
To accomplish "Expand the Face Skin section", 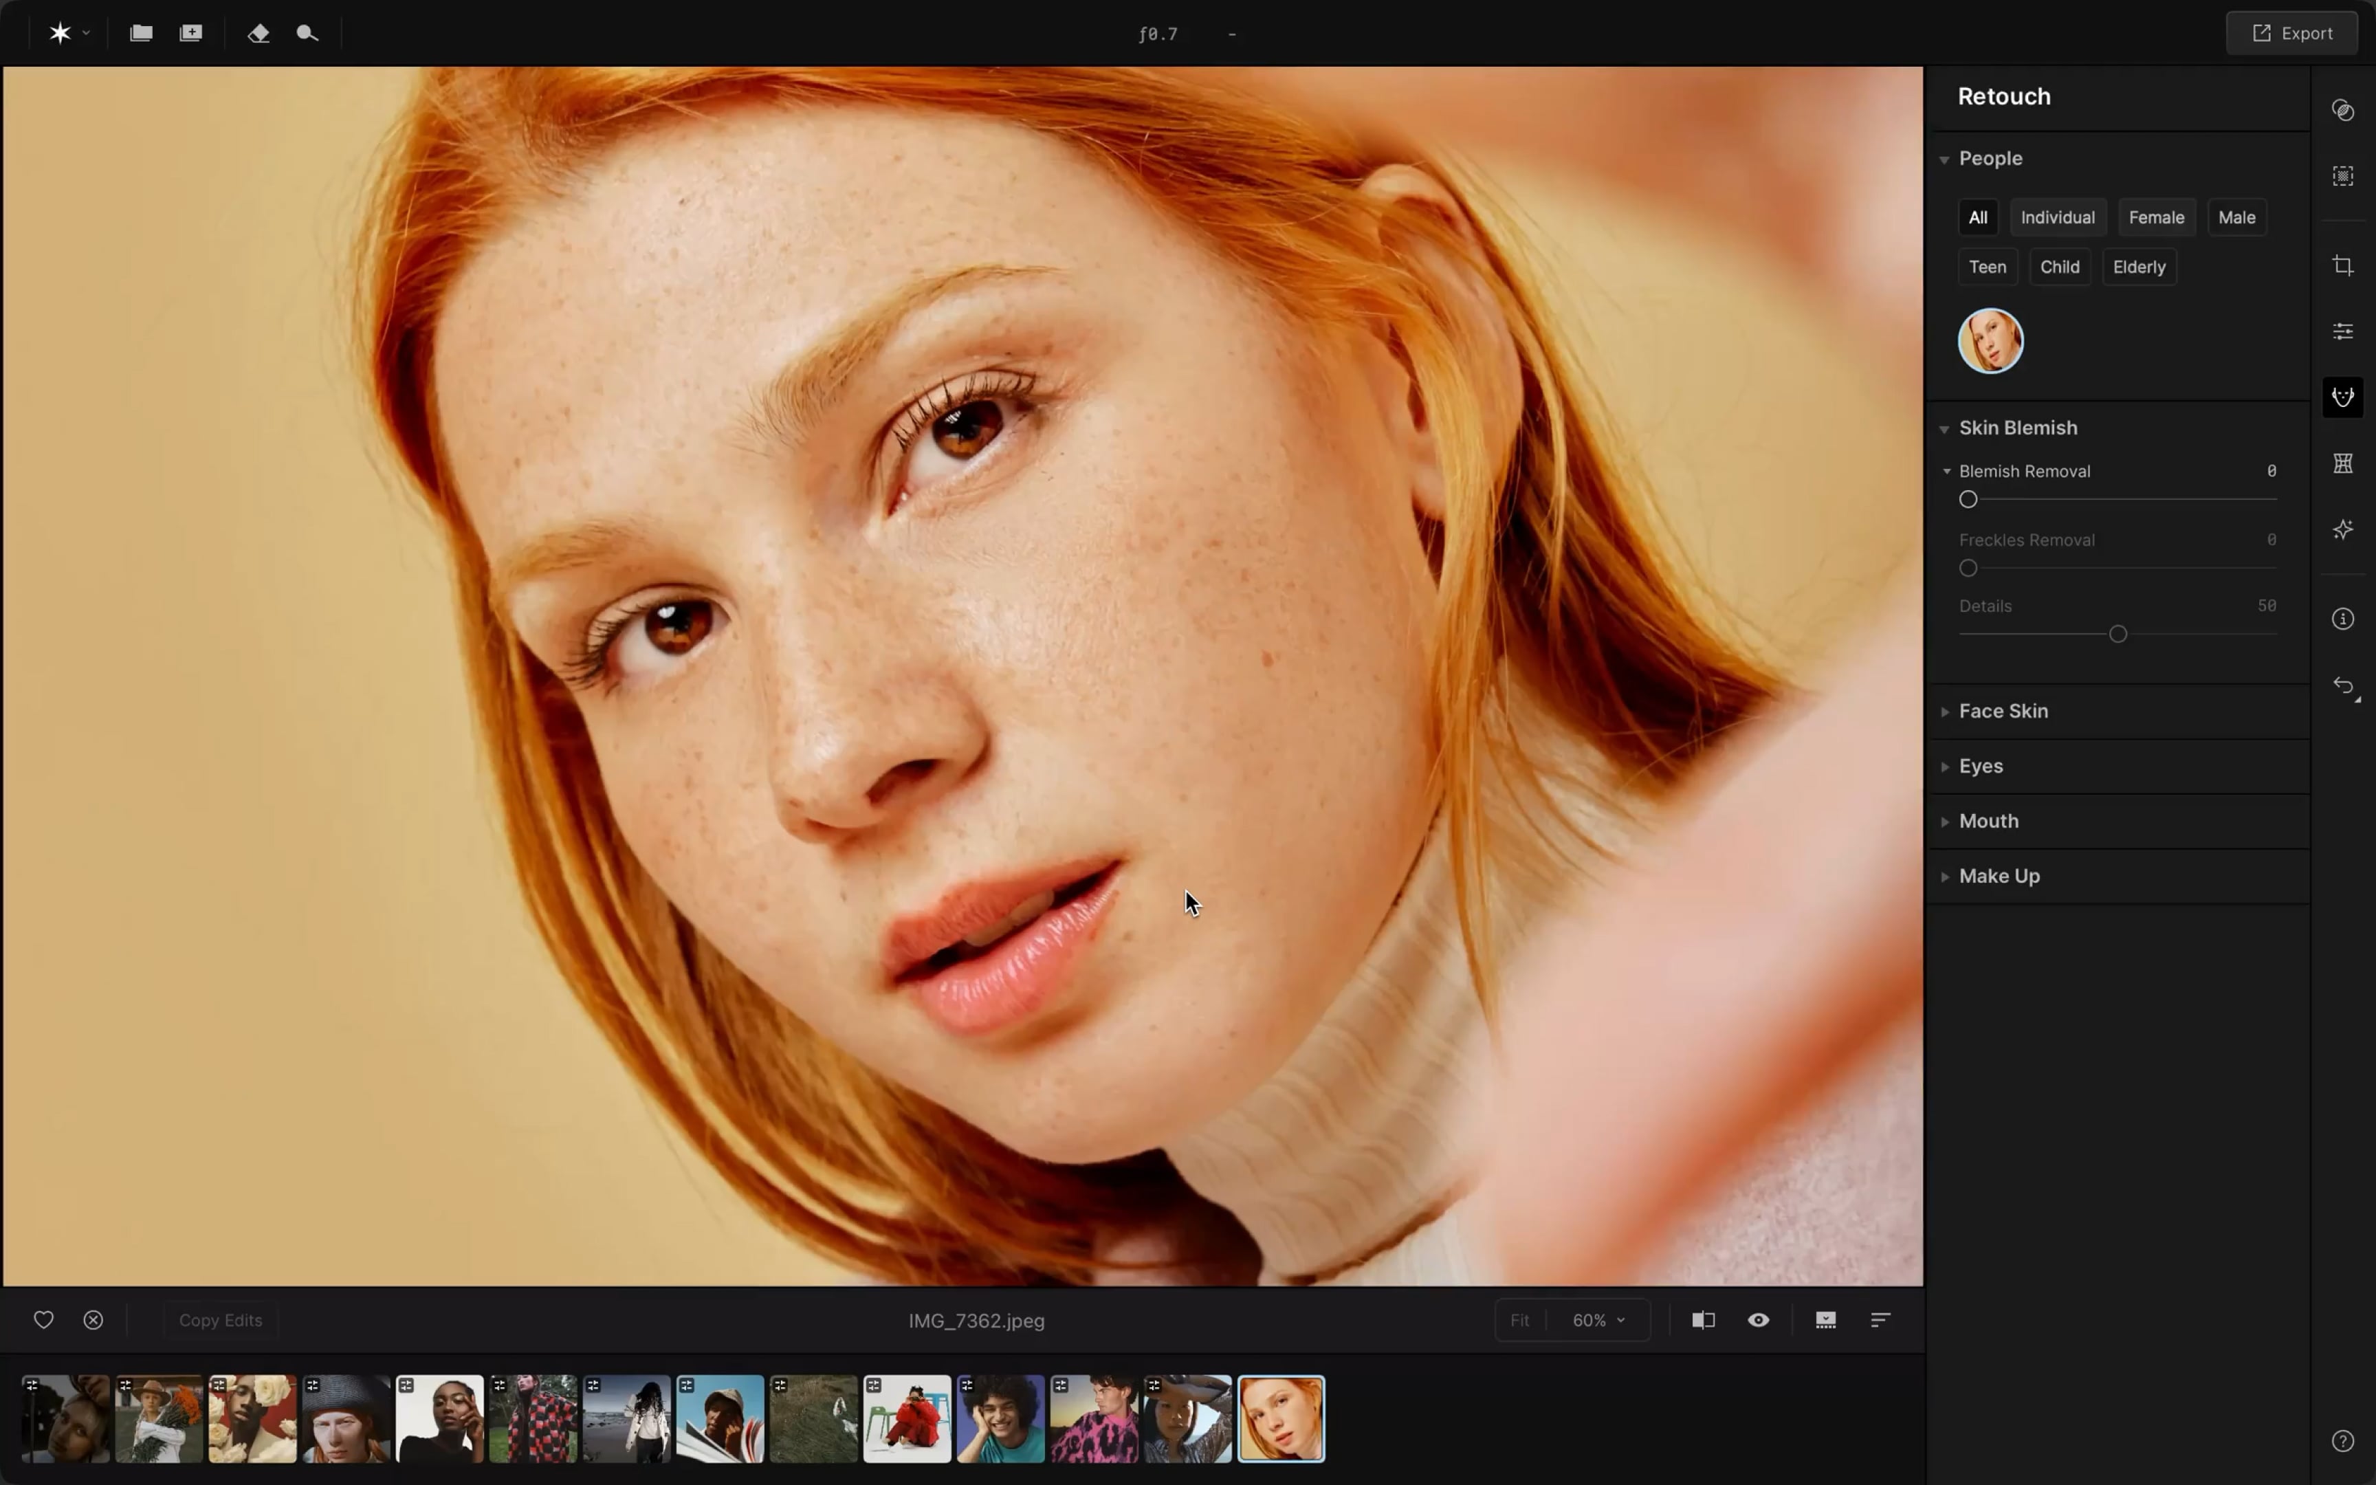I will click(x=2003, y=711).
